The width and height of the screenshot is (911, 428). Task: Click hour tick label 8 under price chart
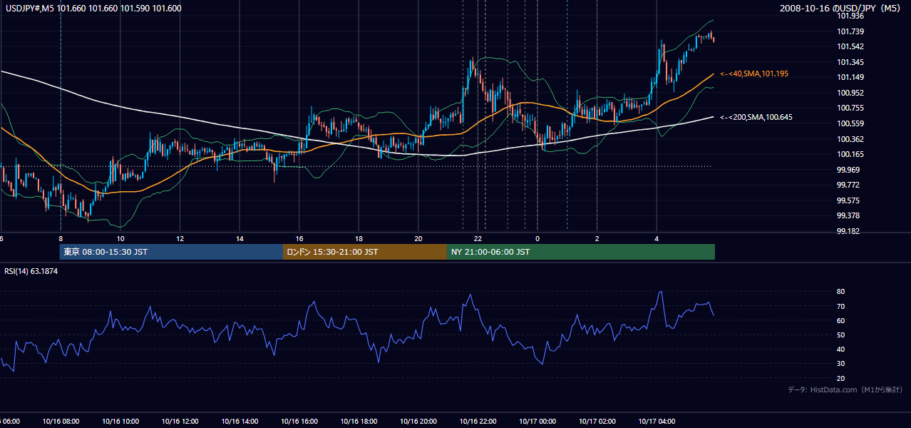pos(61,239)
